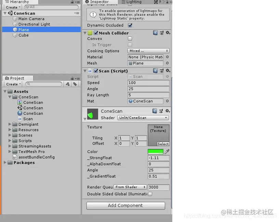Open Project Create dropdown
The width and height of the screenshot is (280, 222).
[13, 84]
